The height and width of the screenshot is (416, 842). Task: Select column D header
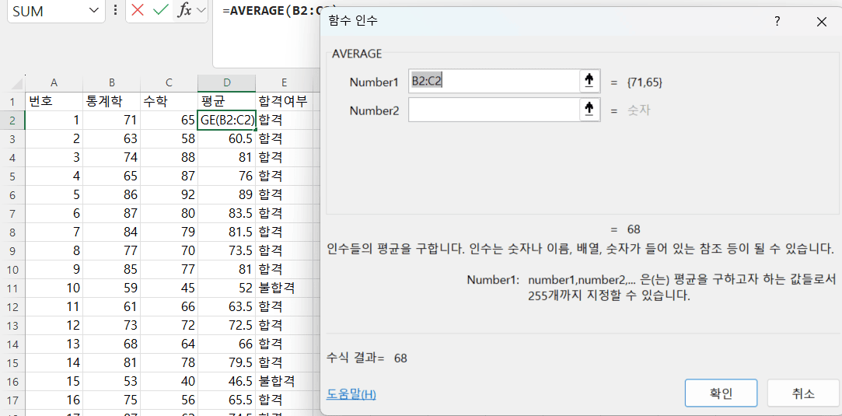(x=226, y=83)
